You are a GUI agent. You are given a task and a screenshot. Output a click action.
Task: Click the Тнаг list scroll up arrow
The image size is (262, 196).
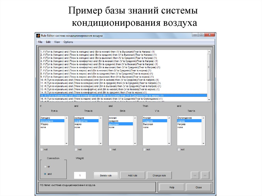click(x=203, y=118)
